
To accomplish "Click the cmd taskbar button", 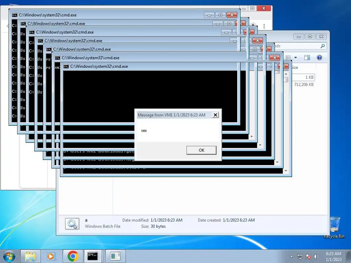I will click(x=93, y=256).
